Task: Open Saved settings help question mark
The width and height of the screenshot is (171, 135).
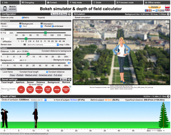Action: pos(69,79)
